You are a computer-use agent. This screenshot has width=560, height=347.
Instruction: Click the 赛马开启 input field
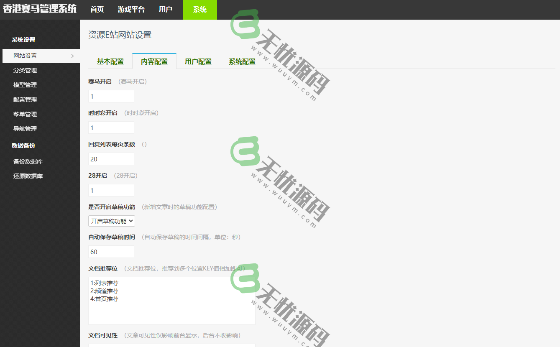pos(111,96)
